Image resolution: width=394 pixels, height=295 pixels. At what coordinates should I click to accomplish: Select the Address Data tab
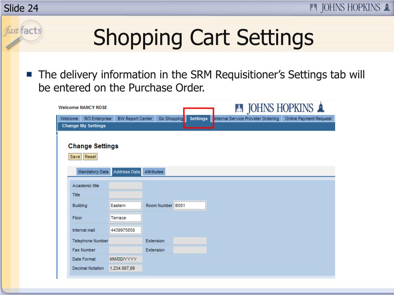127,172
